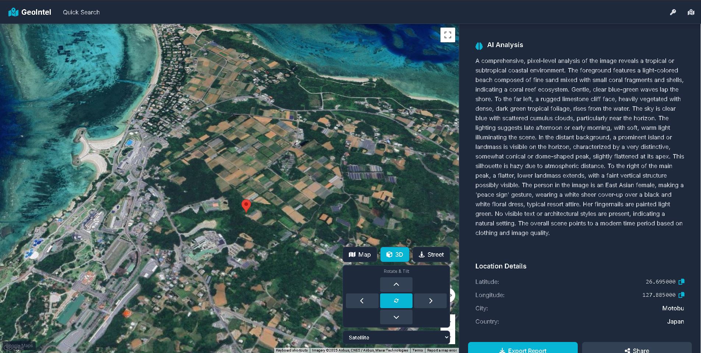Switch to Street view mode
The width and height of the screenshot is (701, 353).
click(x=431, y=254)
